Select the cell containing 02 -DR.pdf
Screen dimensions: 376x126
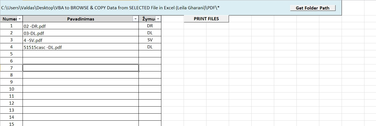pos(81,26)
